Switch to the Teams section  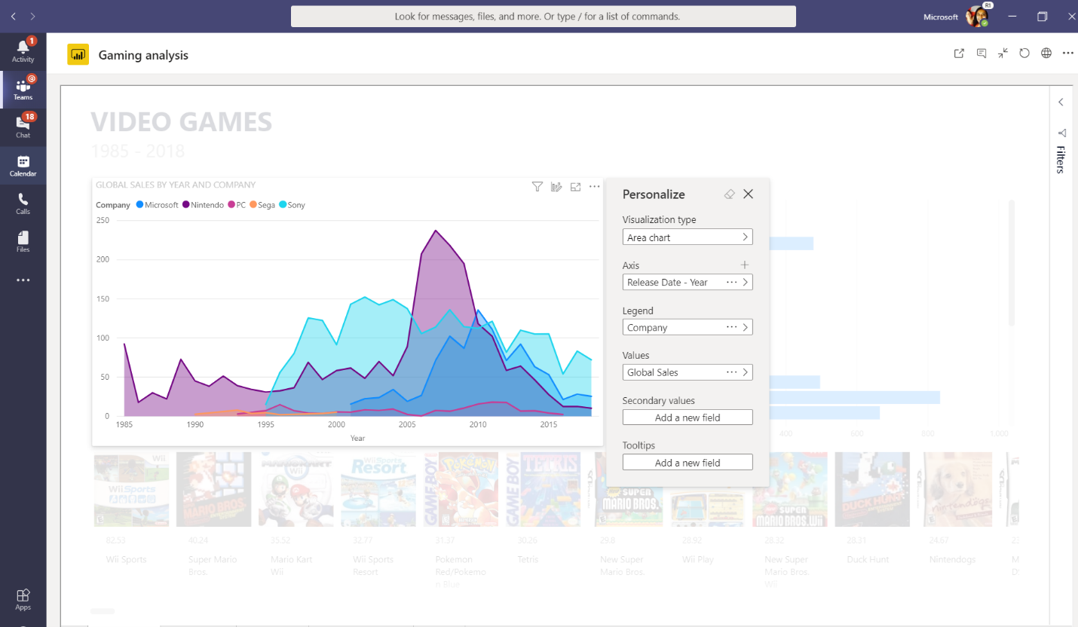pyautogui.click(x=23, y=89)
